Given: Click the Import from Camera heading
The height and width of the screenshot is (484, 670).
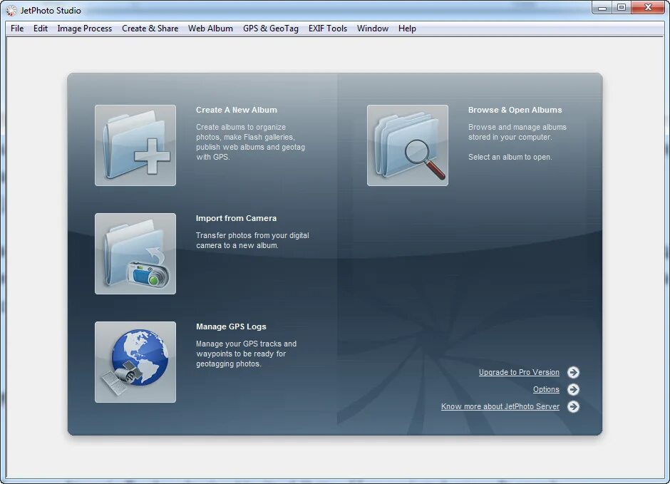Looking at the screenshot, I should [237, 218].
